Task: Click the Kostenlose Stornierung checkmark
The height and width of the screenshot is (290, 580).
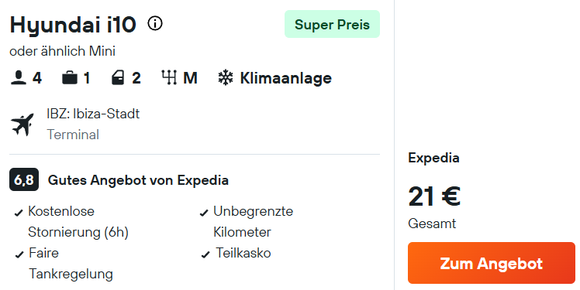Action: 19,213
